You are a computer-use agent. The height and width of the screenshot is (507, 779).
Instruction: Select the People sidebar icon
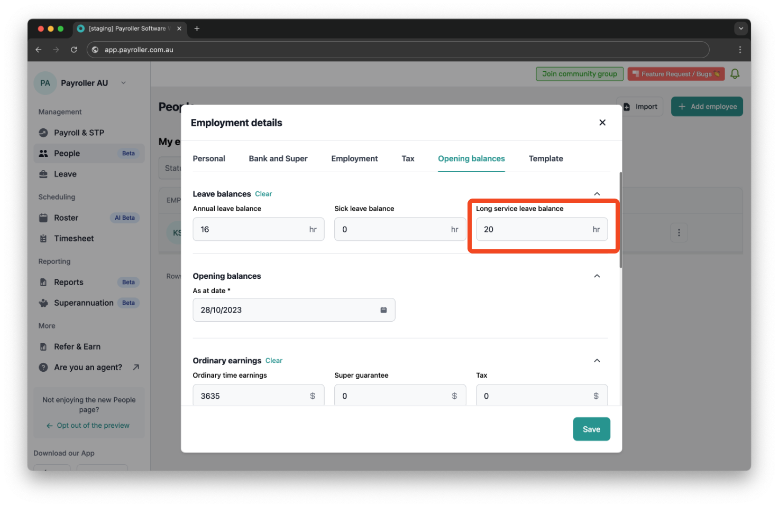[x=44, y=153]
